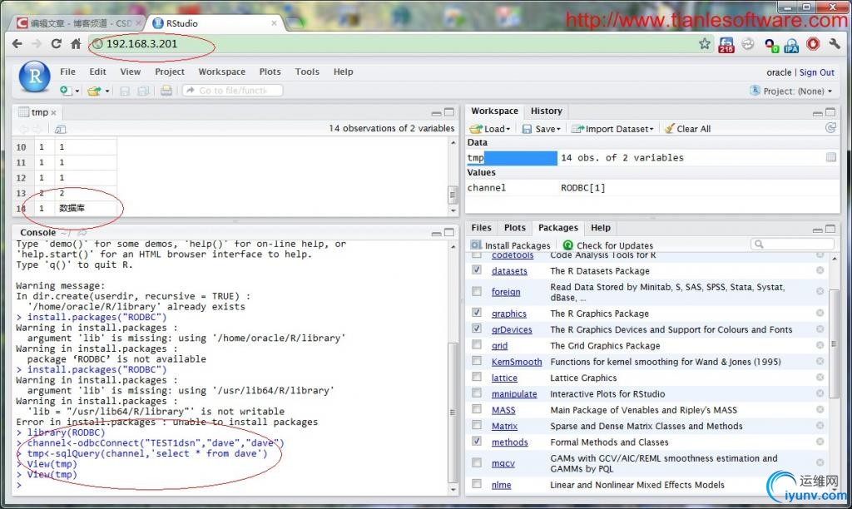Image resolution: width=852 pixels, height=509 pixels.
Task: Enable the foreign package checkbox
Action: pyautogui.click(x=477, y=292)
